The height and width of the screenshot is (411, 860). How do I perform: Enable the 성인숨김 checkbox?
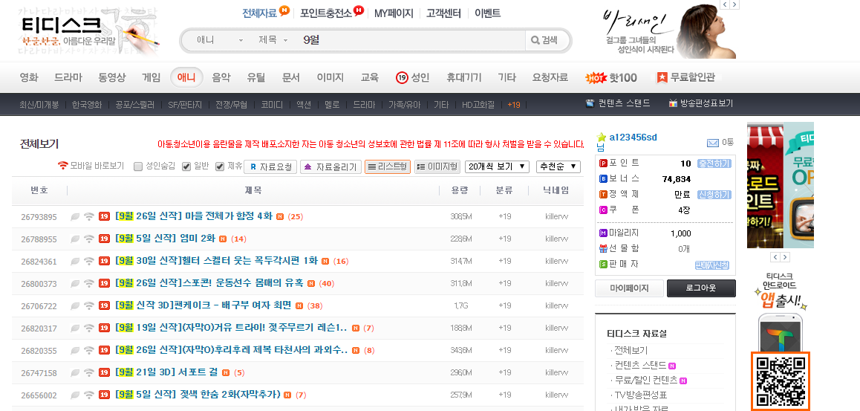pyautogui.click(x=138, y=166)
